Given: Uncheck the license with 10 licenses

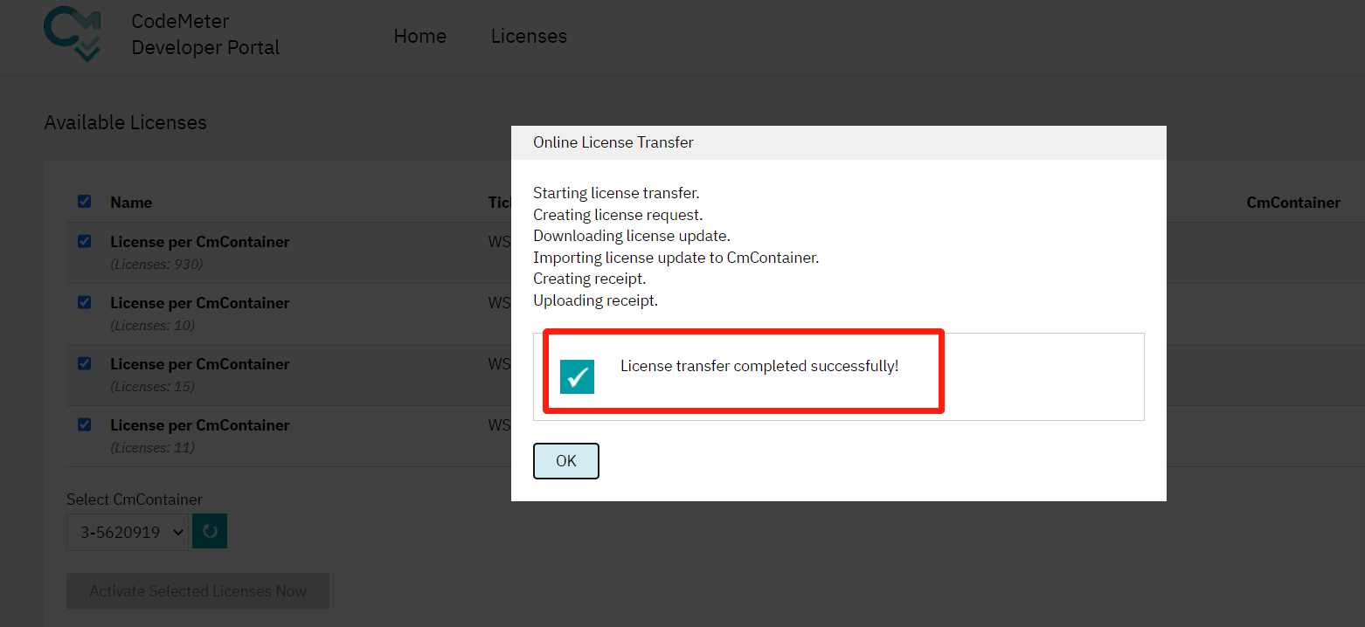Looking at the screenshot, I should [85, 302].
